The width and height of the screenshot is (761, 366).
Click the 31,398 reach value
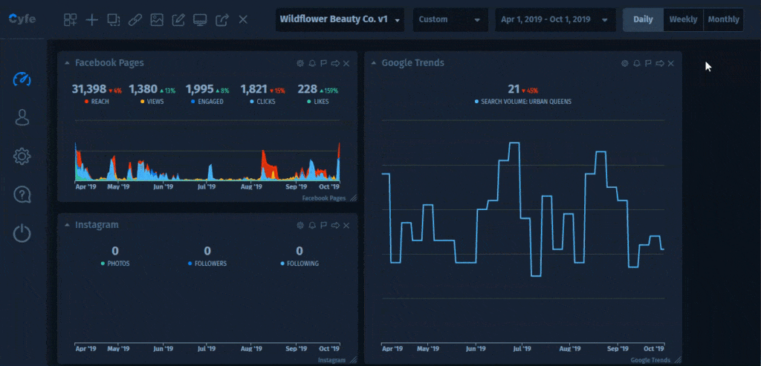coord(89,89)
